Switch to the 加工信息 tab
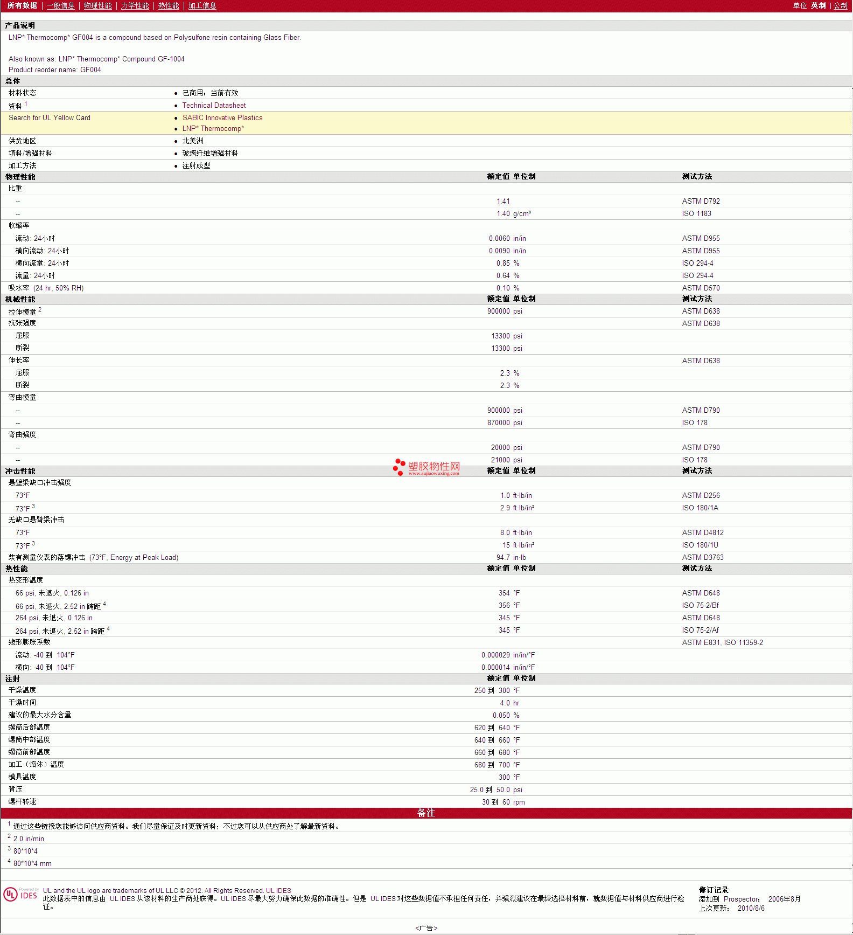This screenshot has height=935, width=853. [x=202, y=6]
